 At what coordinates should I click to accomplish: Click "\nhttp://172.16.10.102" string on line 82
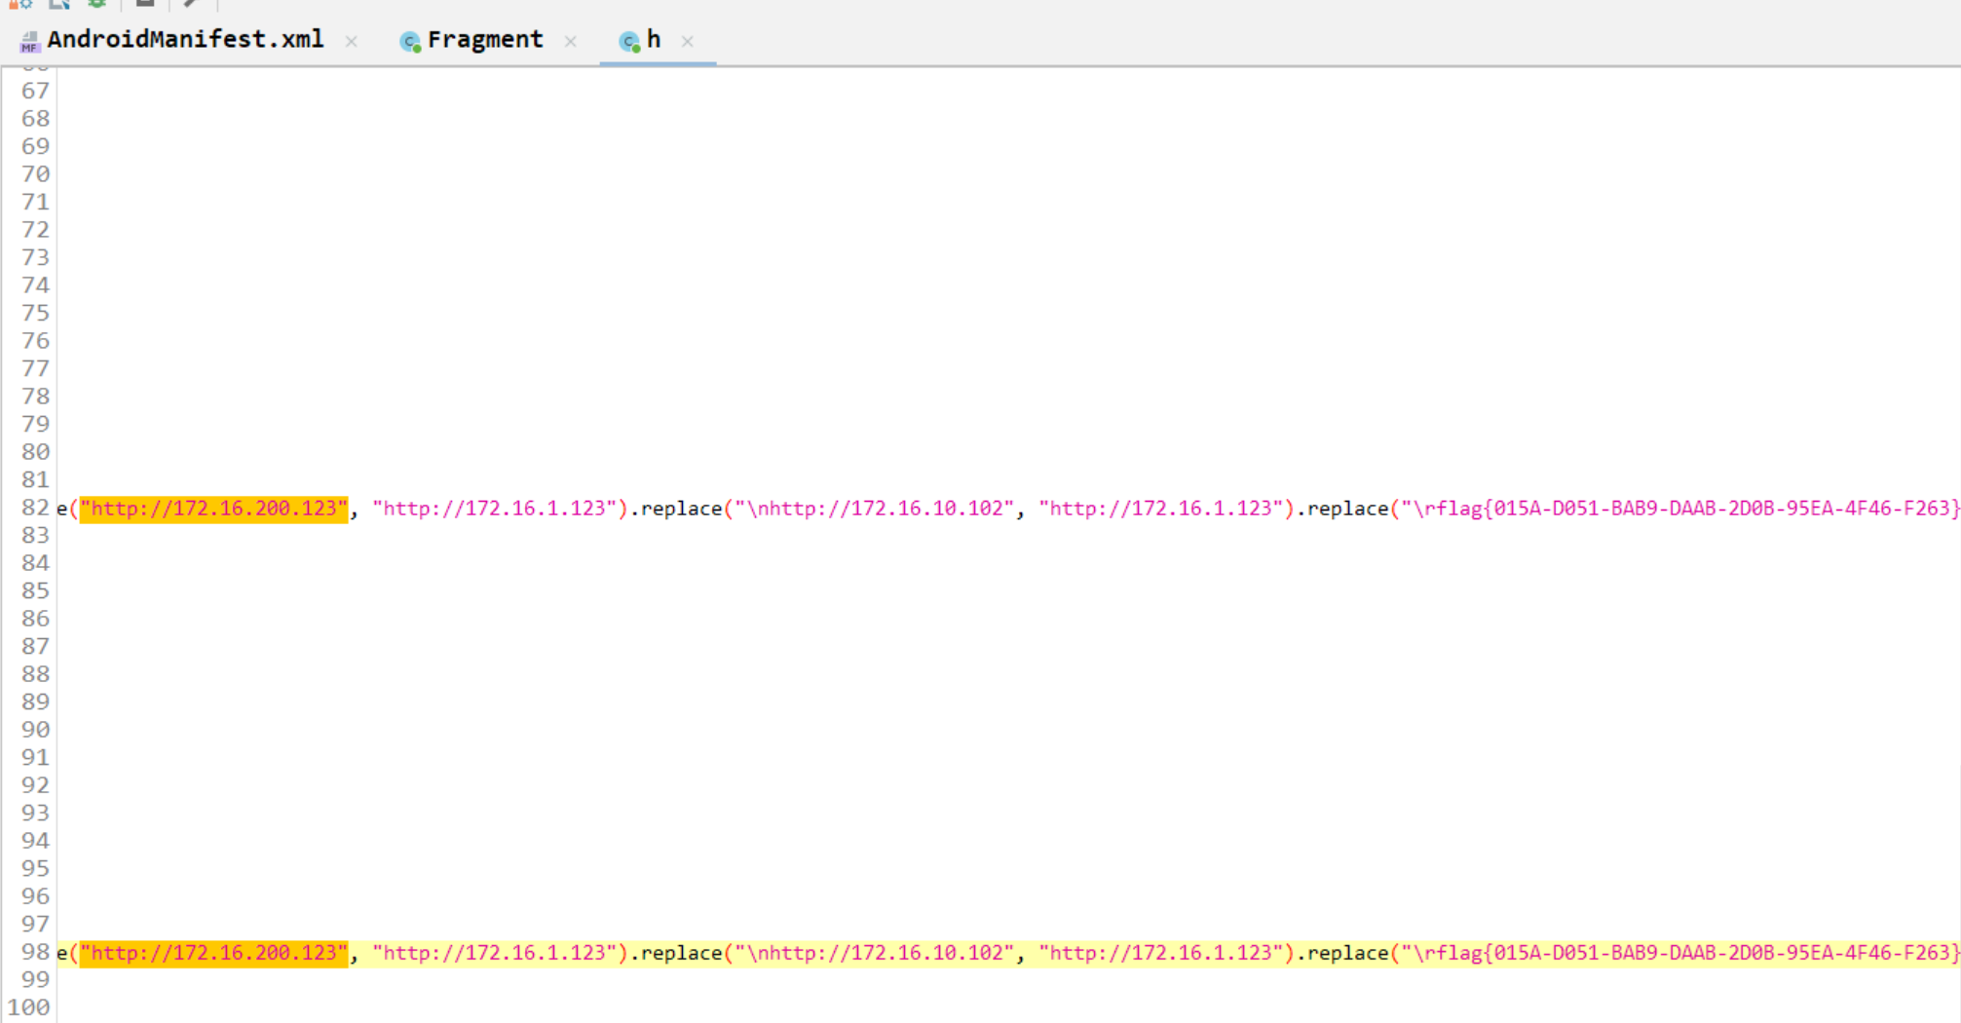[x=874, y=509]
